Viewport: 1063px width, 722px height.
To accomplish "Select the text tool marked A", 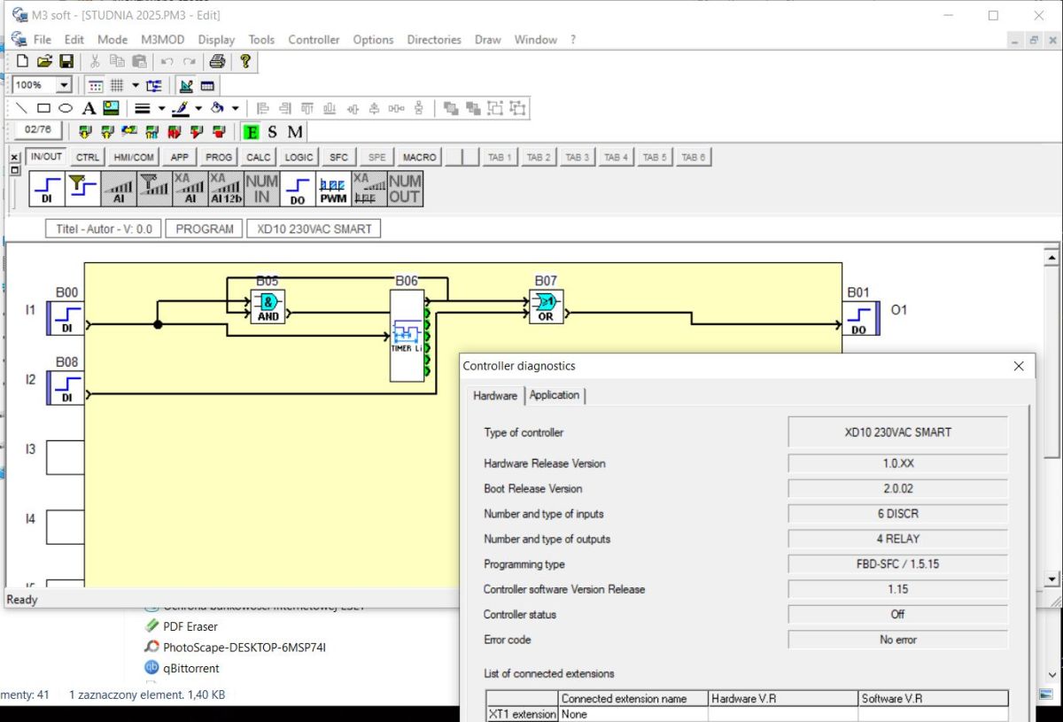I will pyautogui.click(x=89, y=108).
